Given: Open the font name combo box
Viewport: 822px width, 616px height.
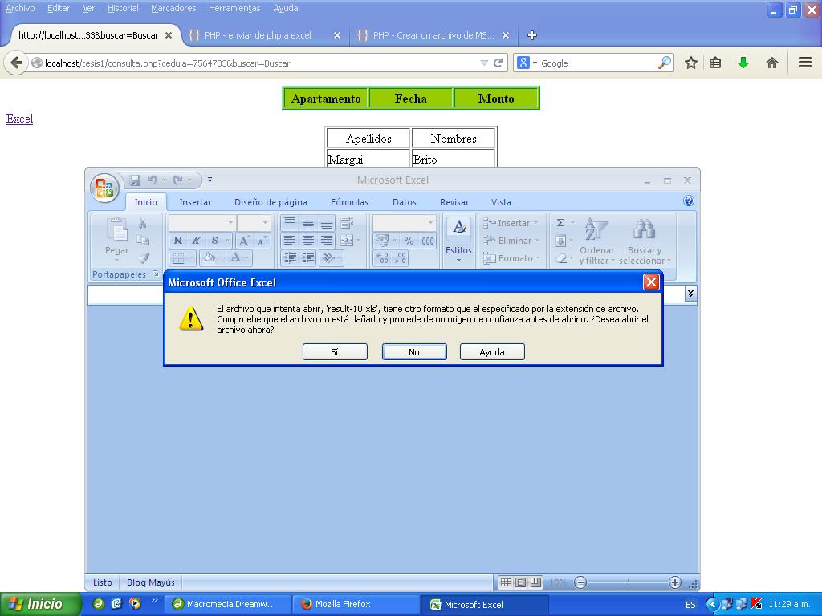Looking at the screenshot, I should tap(201, 223).
